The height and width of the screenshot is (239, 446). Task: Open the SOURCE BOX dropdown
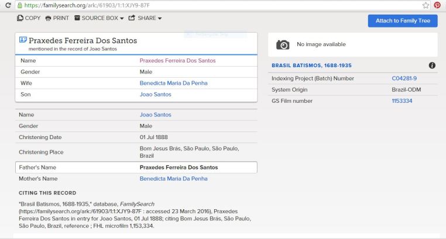[x=99, y=18]
